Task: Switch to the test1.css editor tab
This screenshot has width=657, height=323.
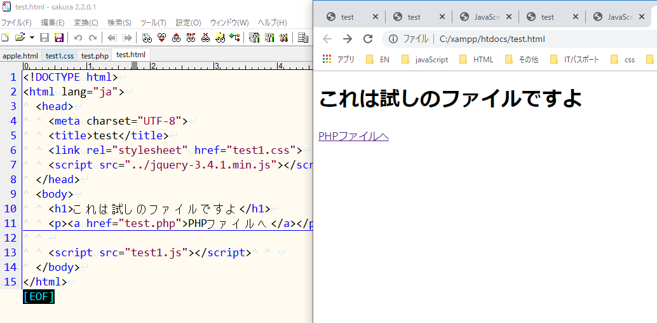Action: point(60,55)
